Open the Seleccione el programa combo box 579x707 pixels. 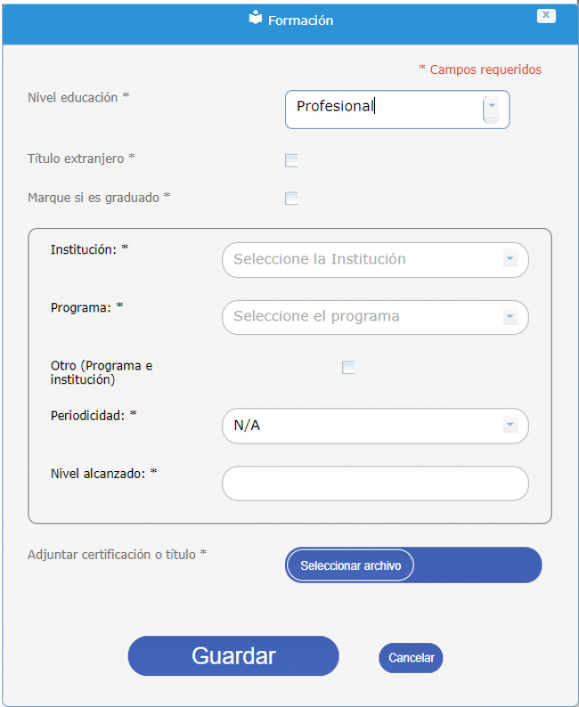365,316
